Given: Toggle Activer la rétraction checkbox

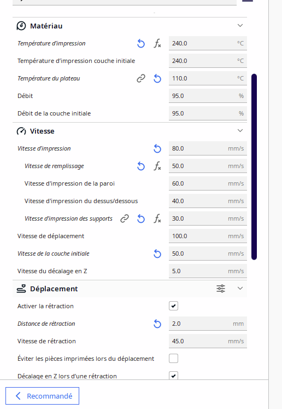Looking at the screenshot, I should [173, 306].
